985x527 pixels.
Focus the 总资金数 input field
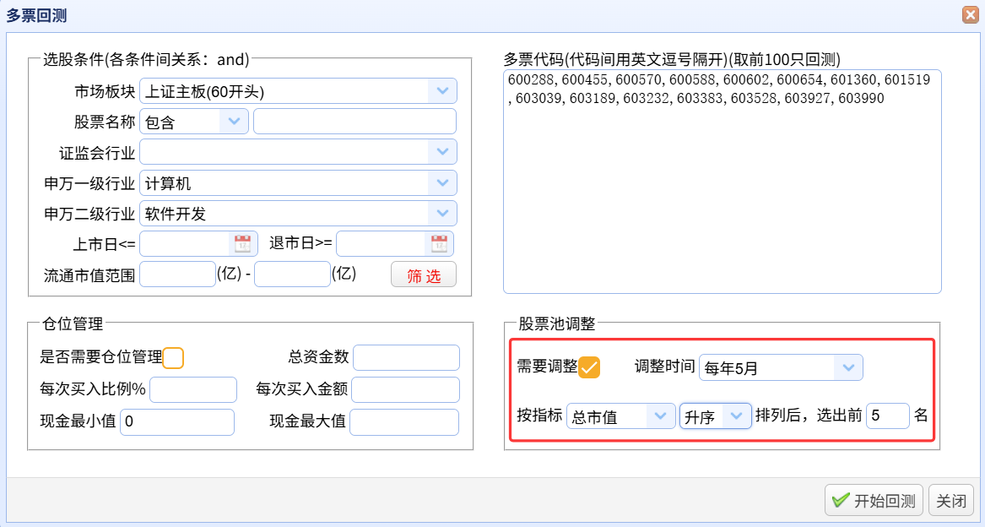407,358
